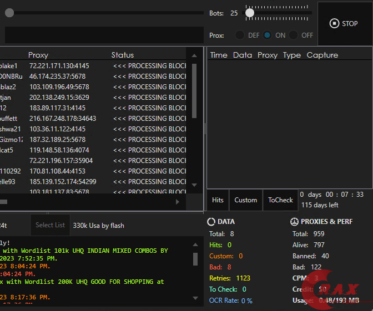Open the ToCheck tab

tap(280, 200)
